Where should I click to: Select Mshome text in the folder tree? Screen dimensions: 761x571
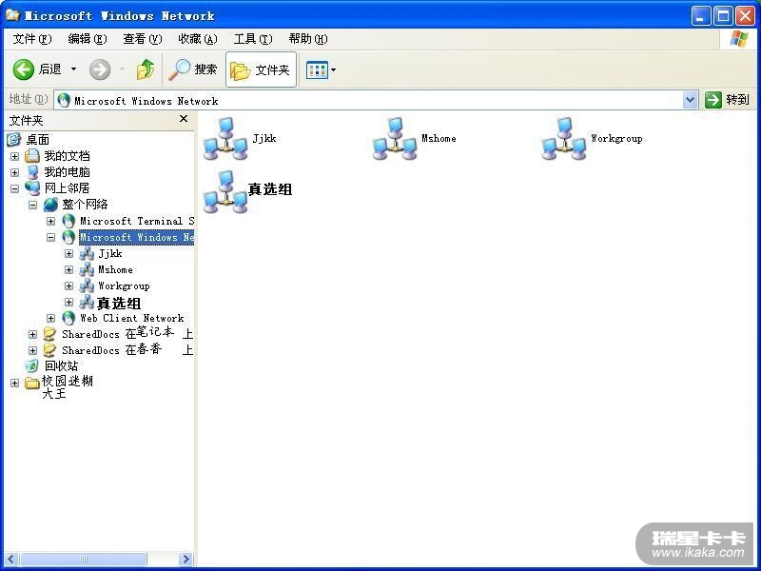click(115, 270)
